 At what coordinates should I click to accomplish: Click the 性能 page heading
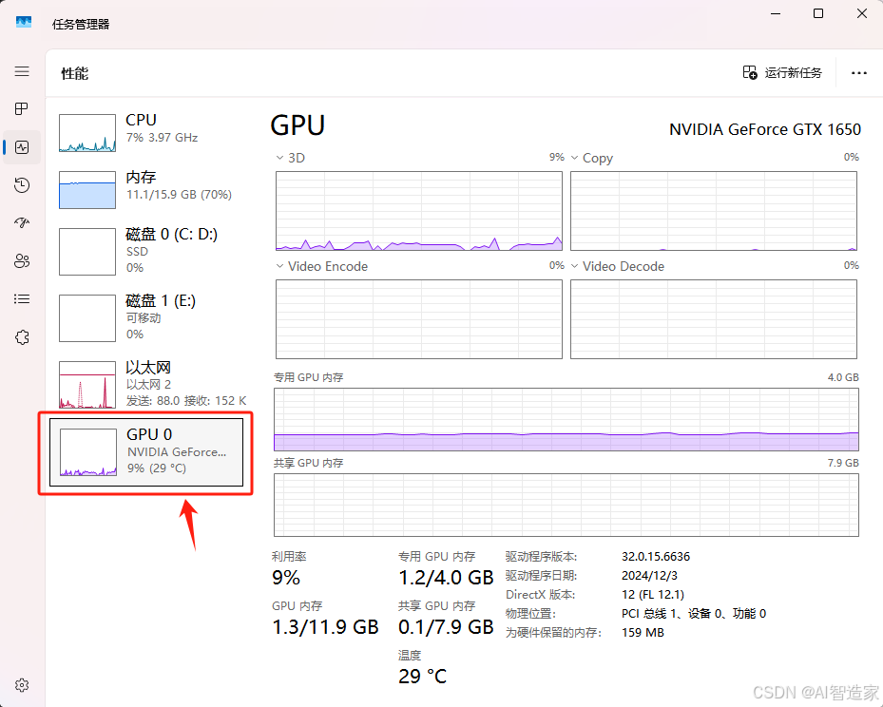point(74,73)
